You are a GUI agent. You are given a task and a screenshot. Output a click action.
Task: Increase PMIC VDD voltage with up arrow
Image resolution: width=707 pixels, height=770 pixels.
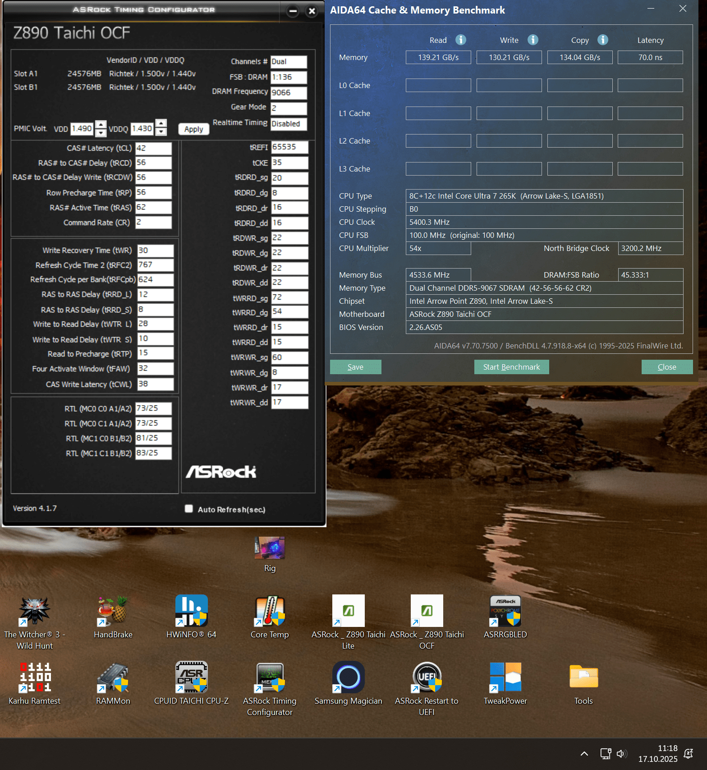(x=101, y=125)
